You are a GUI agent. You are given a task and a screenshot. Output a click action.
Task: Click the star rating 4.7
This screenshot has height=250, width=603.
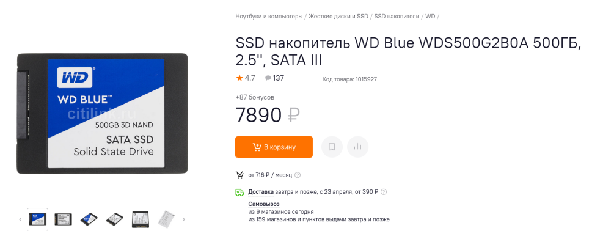click(x=246, y=78)
